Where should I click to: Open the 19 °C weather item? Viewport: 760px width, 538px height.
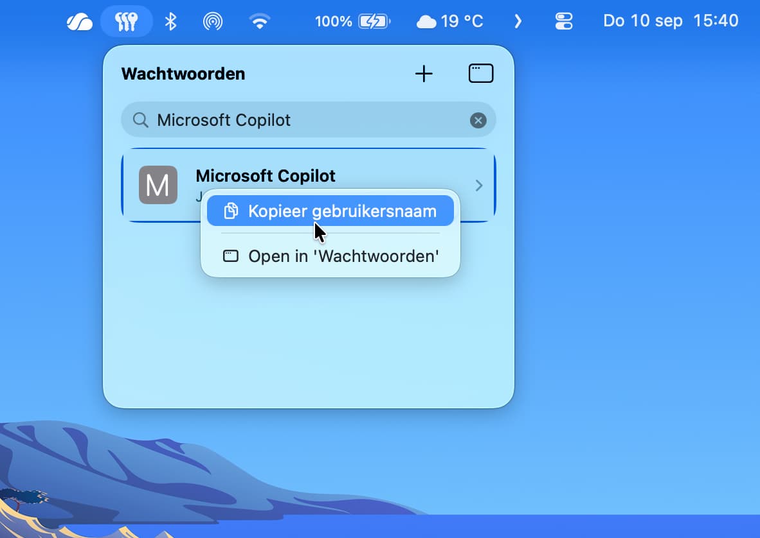tap(450, 21)
